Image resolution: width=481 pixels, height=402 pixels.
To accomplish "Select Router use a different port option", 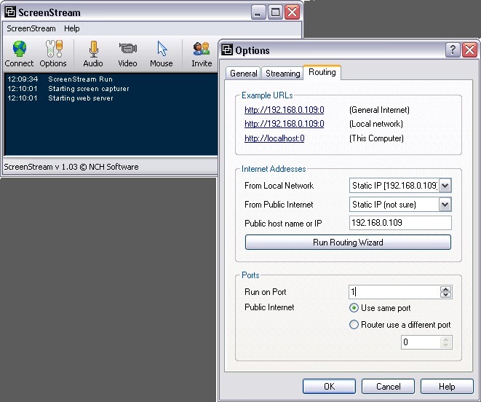I will (x=354, y=325).
